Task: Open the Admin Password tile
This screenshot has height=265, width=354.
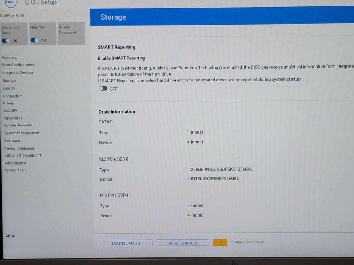Action: (71, 34)
